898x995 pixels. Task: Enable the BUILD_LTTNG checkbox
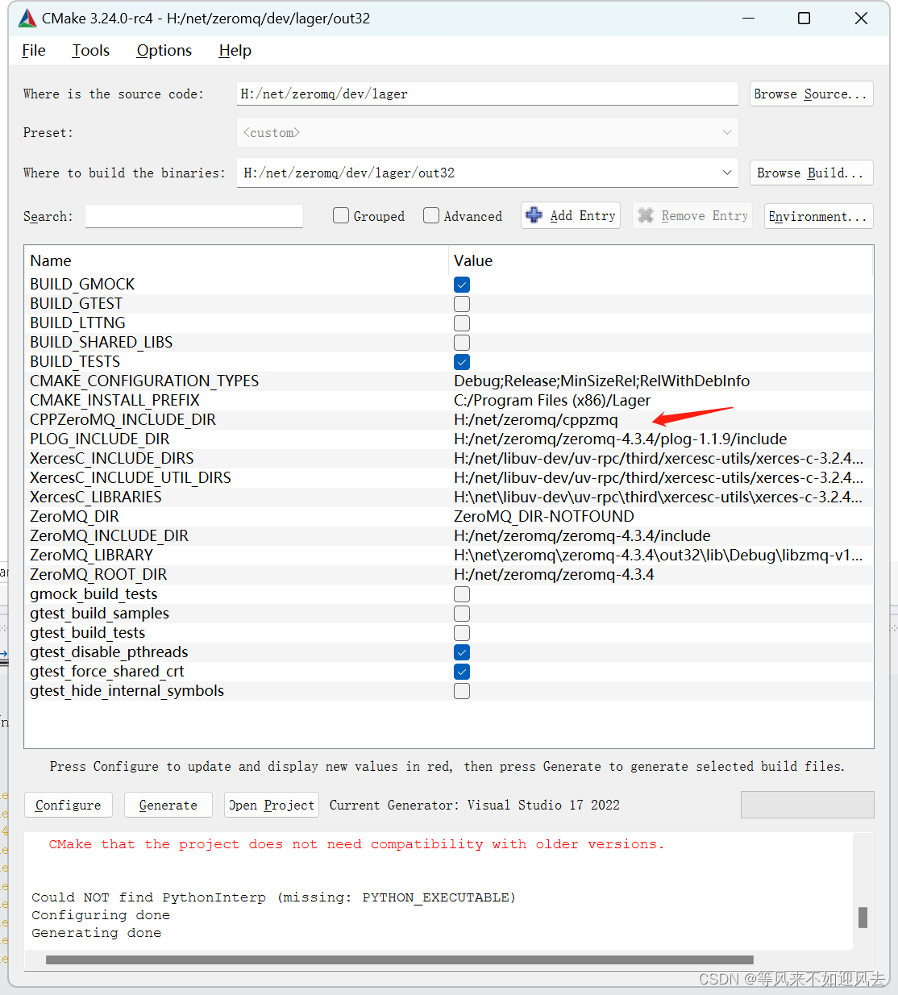click(462, 323)
